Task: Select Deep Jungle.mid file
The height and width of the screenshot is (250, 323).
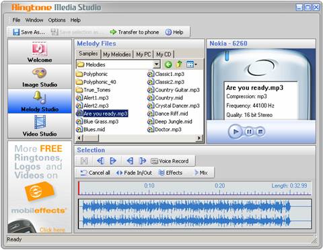Action: [x=170, y=122]
